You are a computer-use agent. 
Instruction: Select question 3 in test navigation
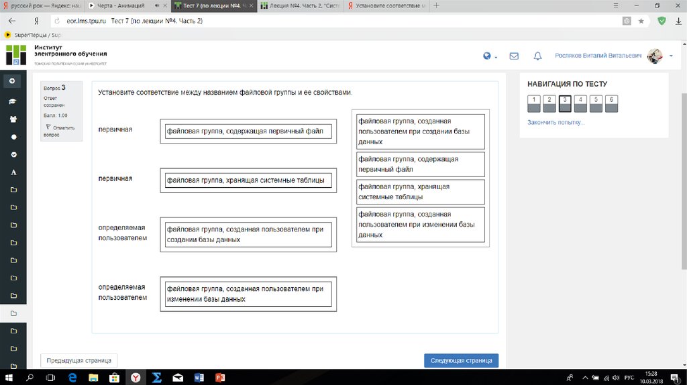(x=565, y=104)
